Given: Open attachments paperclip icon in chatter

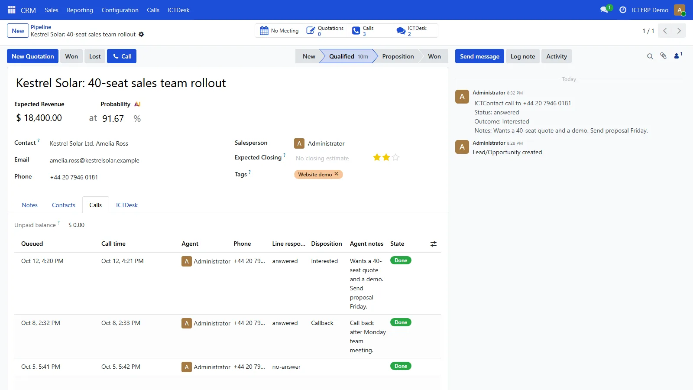Looking at the screenshot, I should [x=663, y=56].
